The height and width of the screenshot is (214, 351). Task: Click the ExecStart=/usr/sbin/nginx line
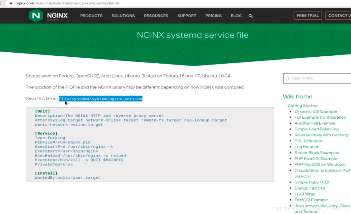66,151
